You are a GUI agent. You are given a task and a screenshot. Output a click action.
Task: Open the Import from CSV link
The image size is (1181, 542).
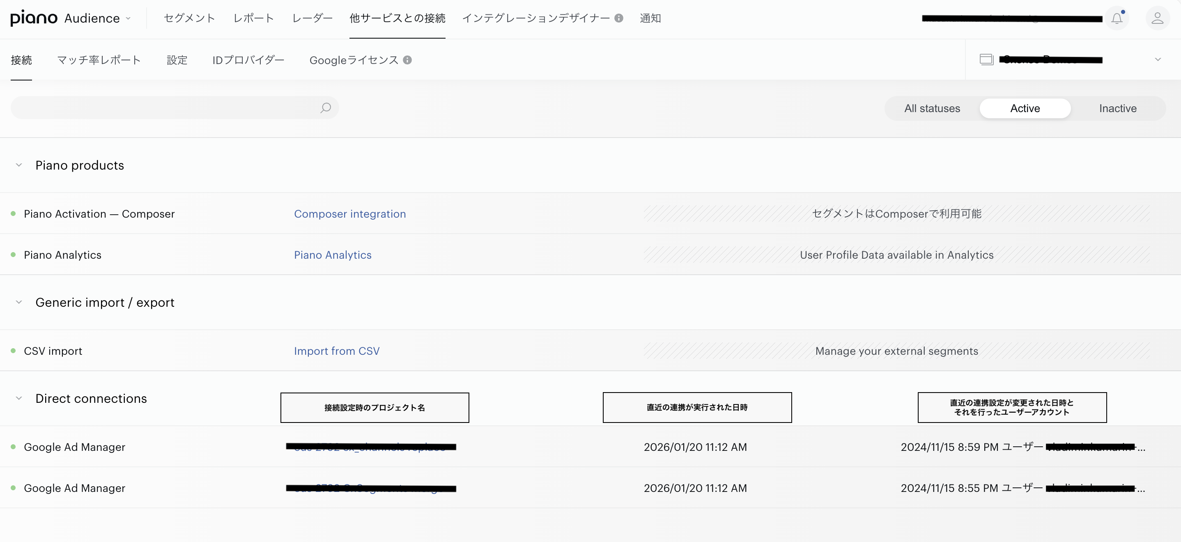(336, 351)
